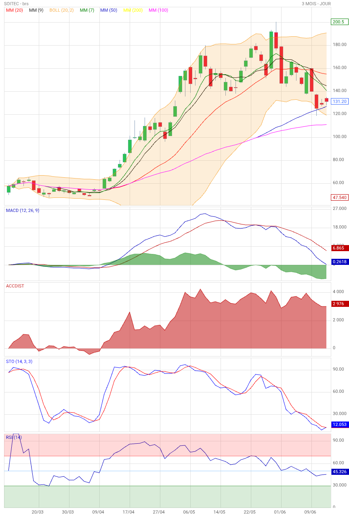Viewport: 349px width, 516px height.
Task: Select the green MM (7) legend entry
Action: click(87, 10)
